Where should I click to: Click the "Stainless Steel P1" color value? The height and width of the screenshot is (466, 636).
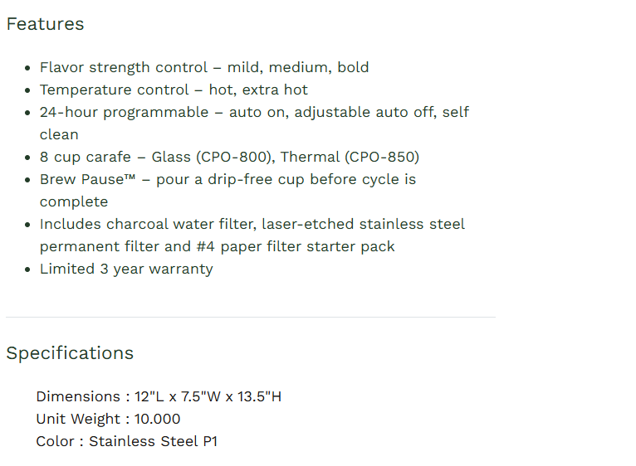[153, 441]
